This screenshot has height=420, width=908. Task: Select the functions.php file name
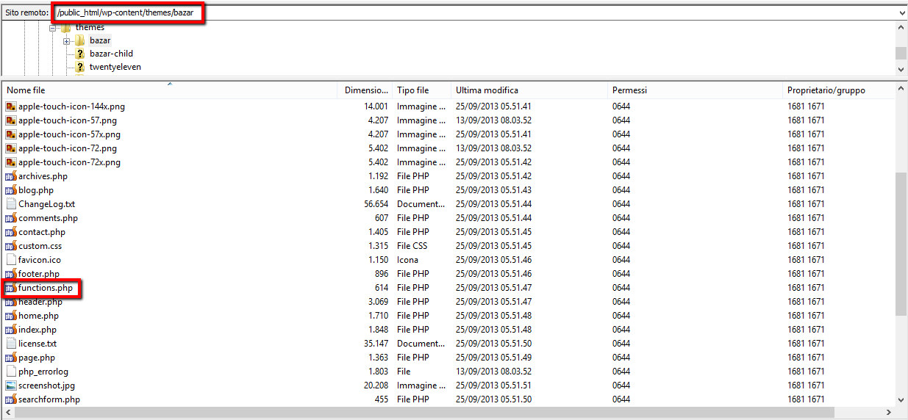(46, 288)
